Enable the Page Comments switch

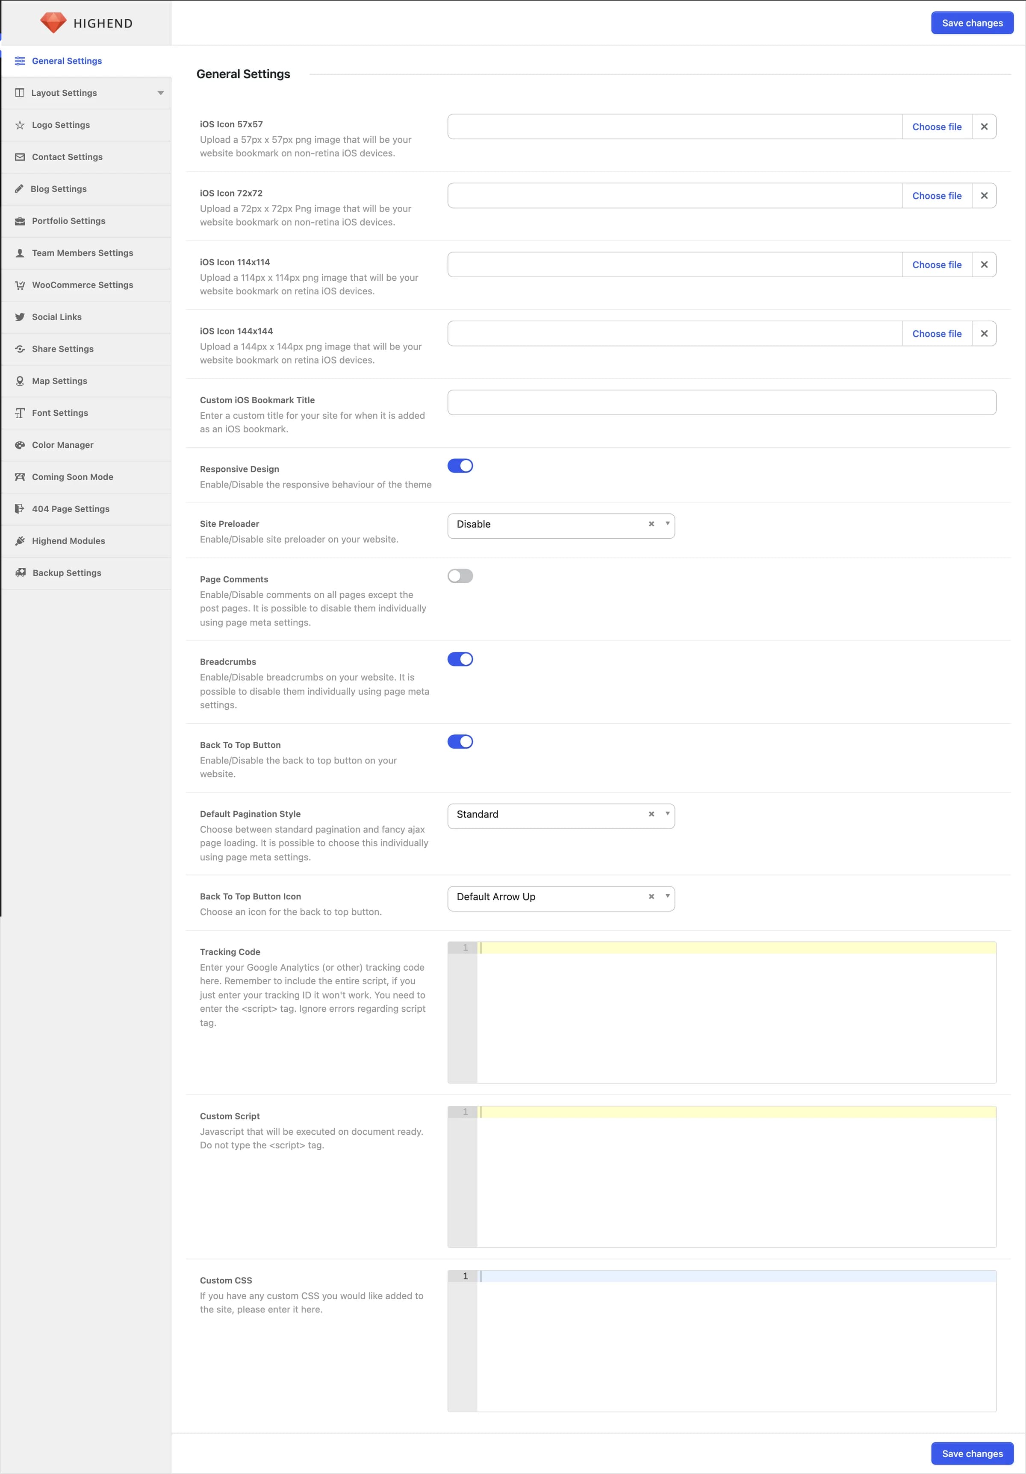[460, 576]
